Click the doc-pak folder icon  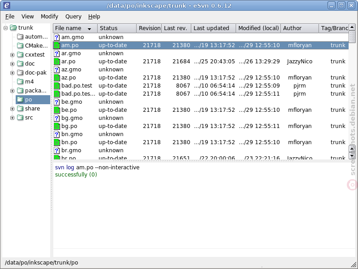pos(20,72)
